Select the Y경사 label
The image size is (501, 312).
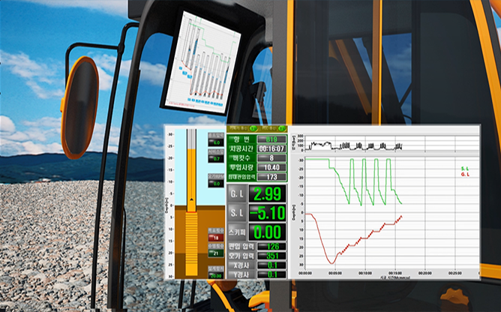click(241, 274)
